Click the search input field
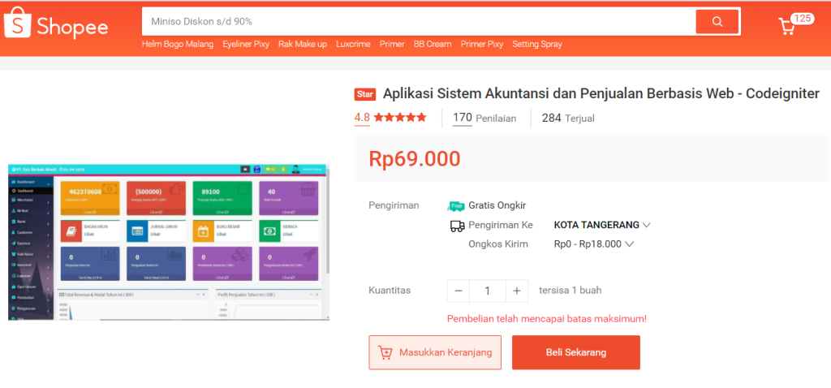 (x=418, y=22)
